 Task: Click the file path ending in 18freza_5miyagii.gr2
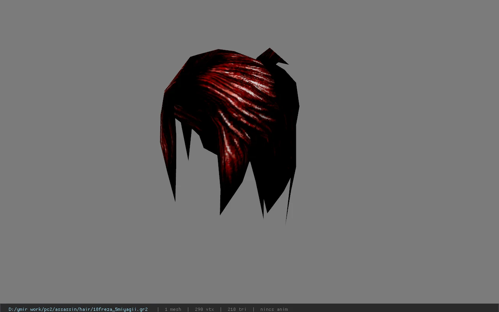pos(78,309)
